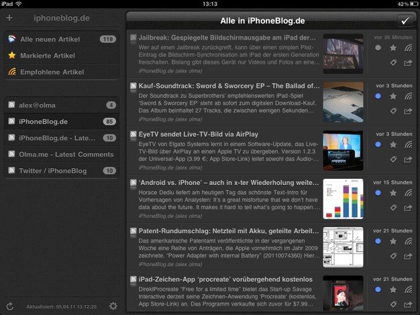This screenshot has height=315, width=420.
Task: Share the Patent-Rundumschlag article
Action: (408, 256)
